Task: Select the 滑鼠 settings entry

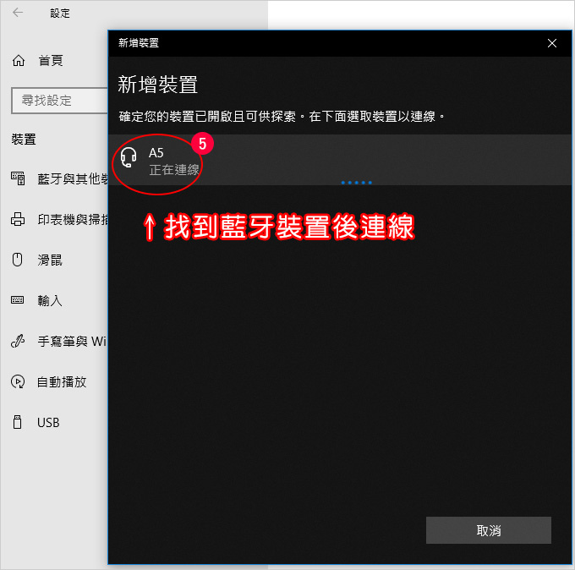Action: tap(50, 260)
